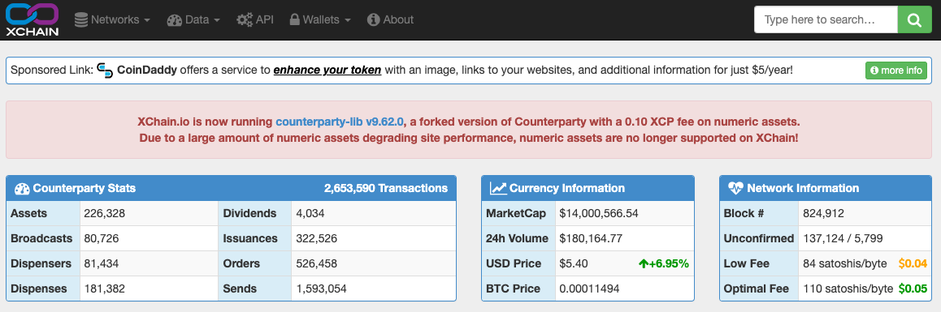Open the API menu item

(255, 19)
